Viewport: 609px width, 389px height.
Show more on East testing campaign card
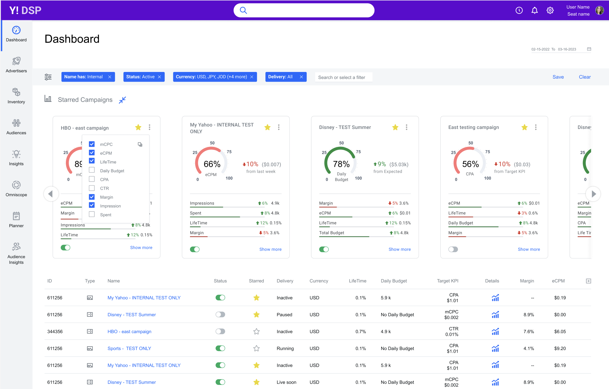coord(529,249)
